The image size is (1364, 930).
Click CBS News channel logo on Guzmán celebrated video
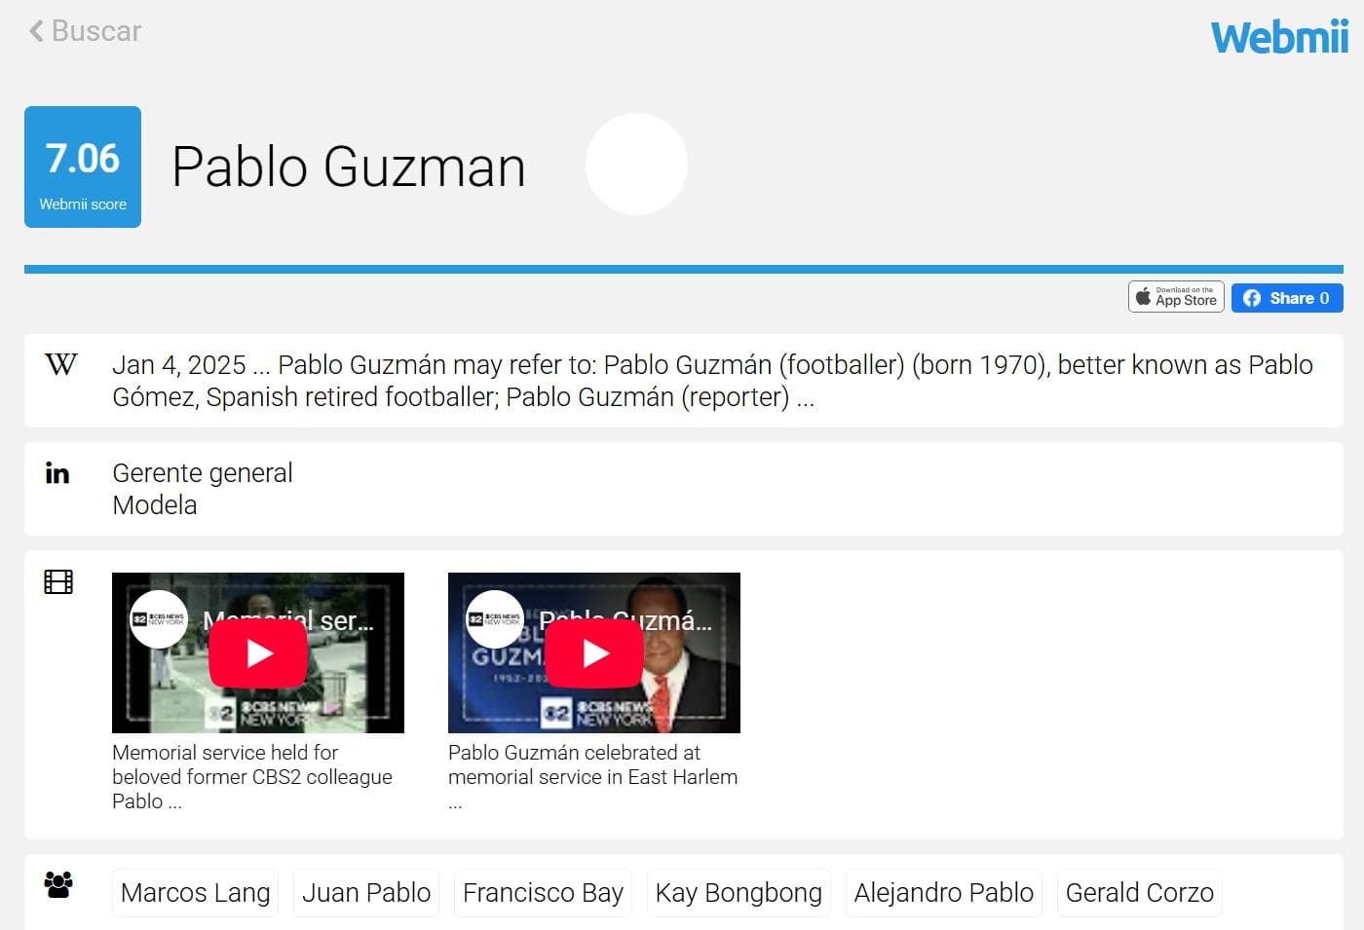(x=495, y=619)
